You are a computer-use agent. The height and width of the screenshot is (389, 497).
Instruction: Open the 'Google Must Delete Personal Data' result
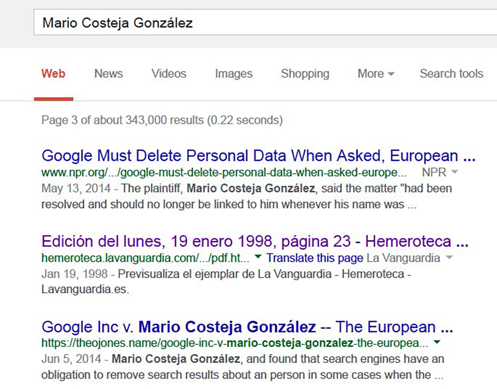coord(258,156)
